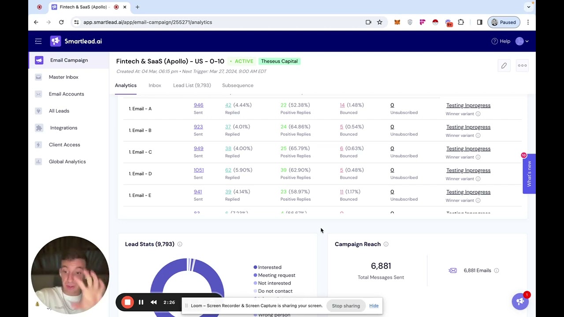View 42 replies for Email A
Screen dimensions: 564x317
tap(228, 105)
